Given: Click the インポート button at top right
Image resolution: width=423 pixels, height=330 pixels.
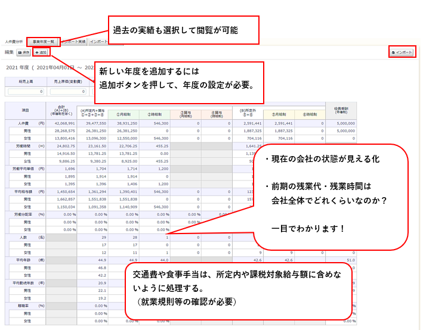Looking at the screenshot, I should click(402, 52).
